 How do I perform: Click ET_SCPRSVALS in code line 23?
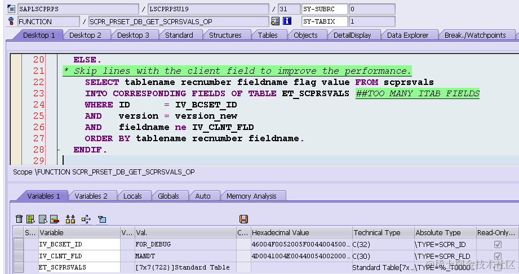[316, 93]
